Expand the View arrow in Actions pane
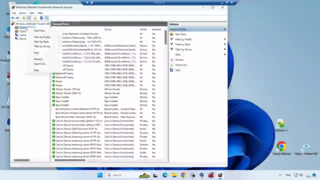 tap(225, 54)
